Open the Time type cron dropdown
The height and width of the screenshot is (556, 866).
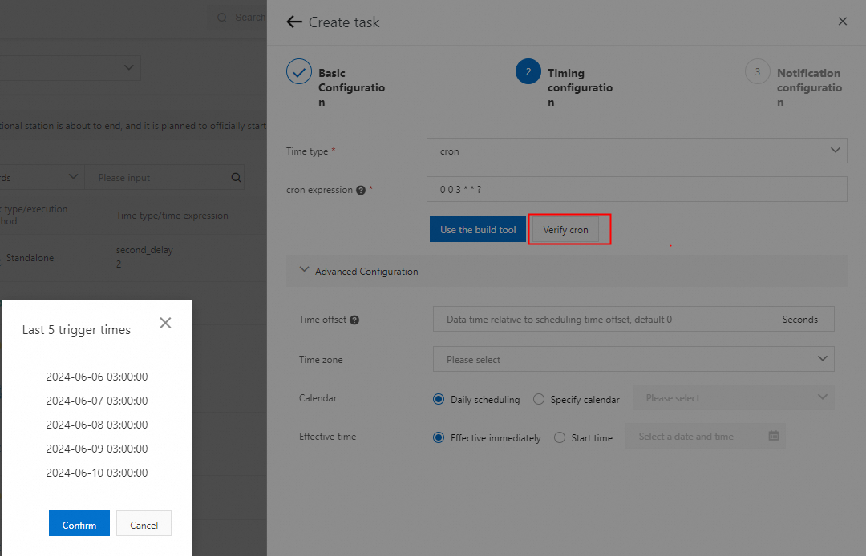637,151
